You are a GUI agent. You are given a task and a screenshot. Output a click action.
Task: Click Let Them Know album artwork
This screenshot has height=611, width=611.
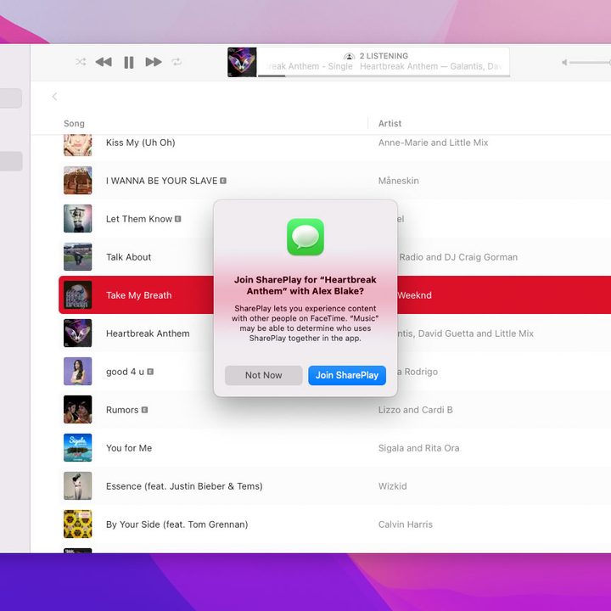pyautogui.click(x=77, y=219)
